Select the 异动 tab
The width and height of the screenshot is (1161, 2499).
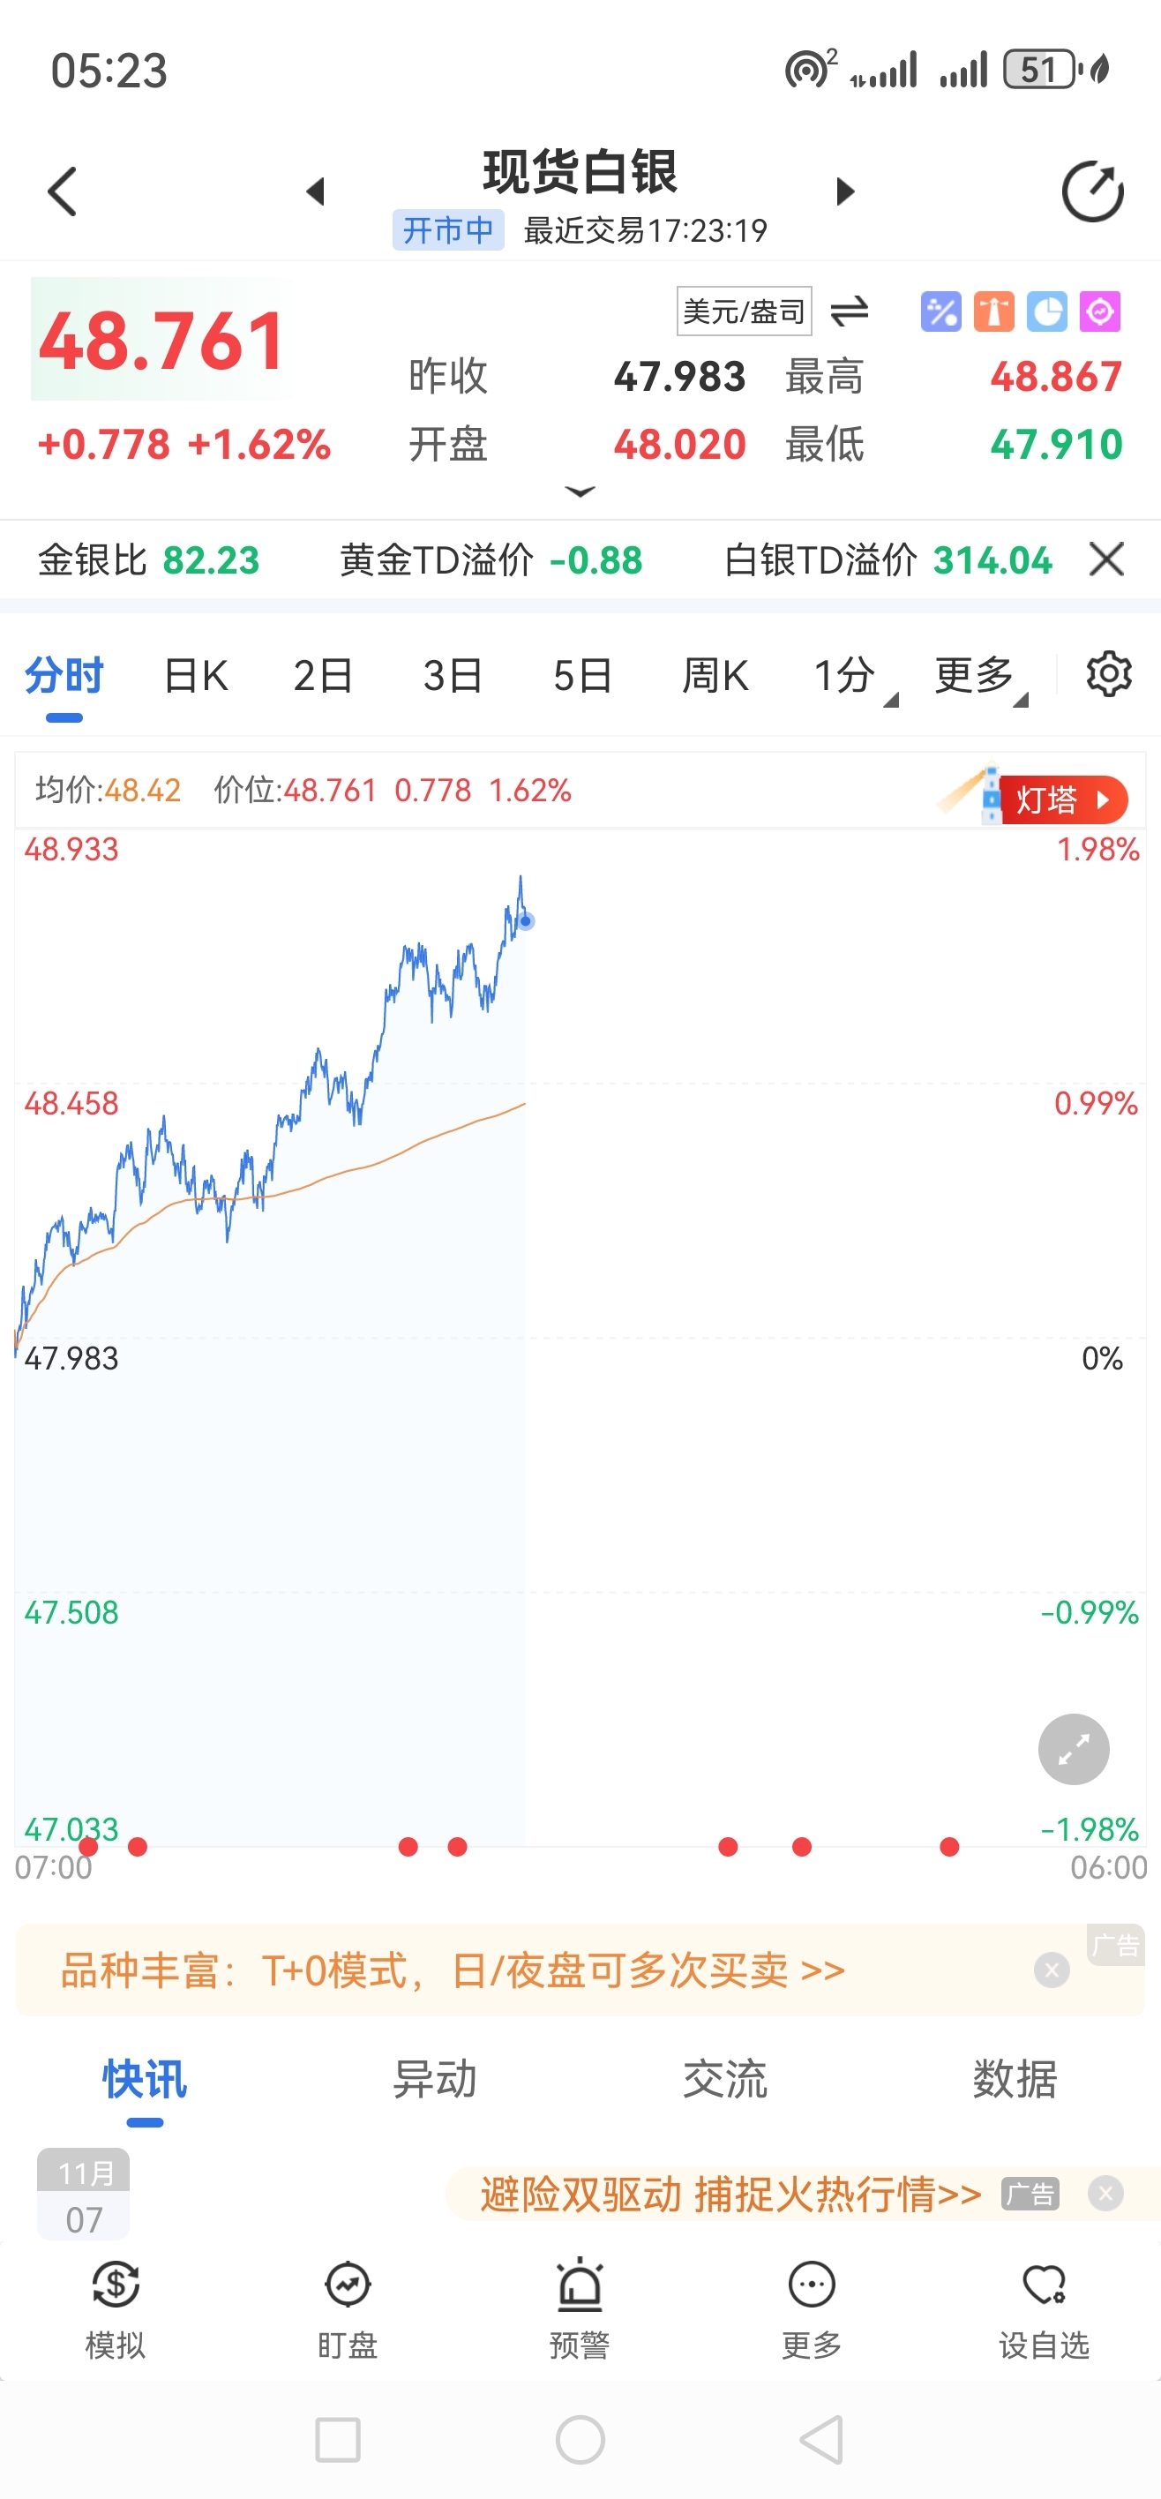[435, 2079]
